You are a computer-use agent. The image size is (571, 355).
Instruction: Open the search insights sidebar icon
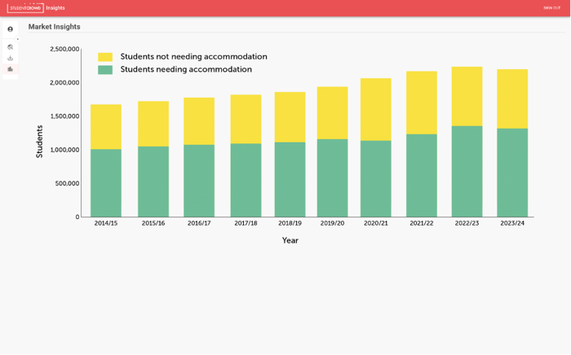coord(10,47)
